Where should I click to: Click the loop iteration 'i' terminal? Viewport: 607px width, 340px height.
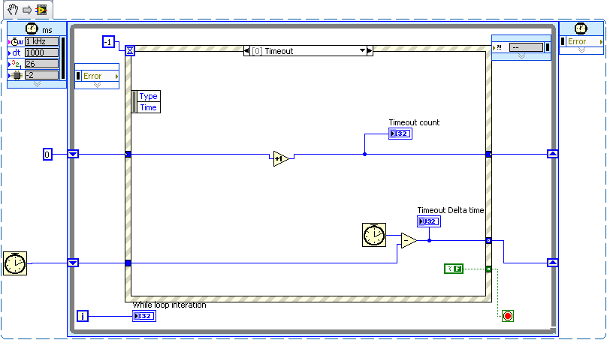[83, 316]
